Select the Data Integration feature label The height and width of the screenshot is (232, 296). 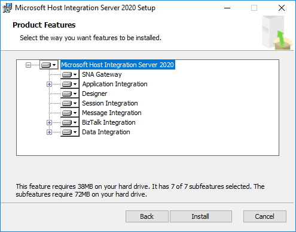coord(106,132)
